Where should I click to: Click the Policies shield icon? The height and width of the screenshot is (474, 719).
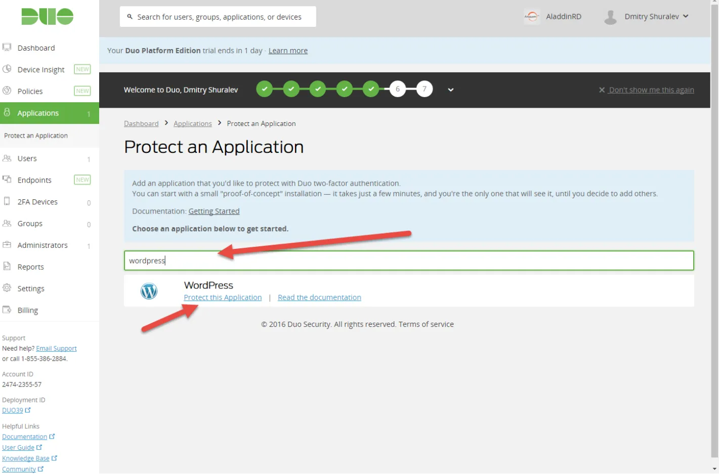(x=7, y=91)
